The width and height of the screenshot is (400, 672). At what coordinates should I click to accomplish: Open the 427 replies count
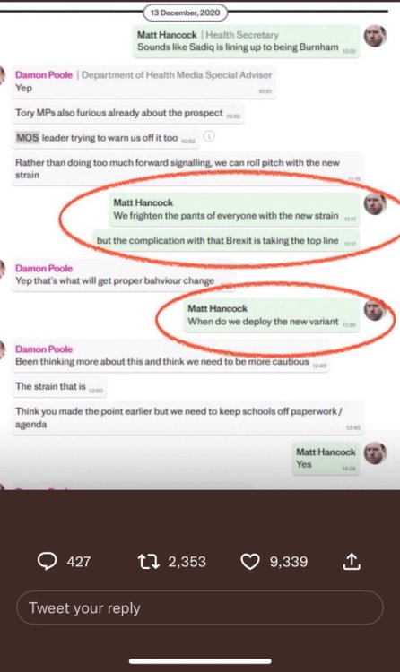(x=79, y=562)
